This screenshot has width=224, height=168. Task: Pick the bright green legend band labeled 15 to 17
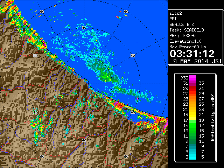click(x=192, y=125)
